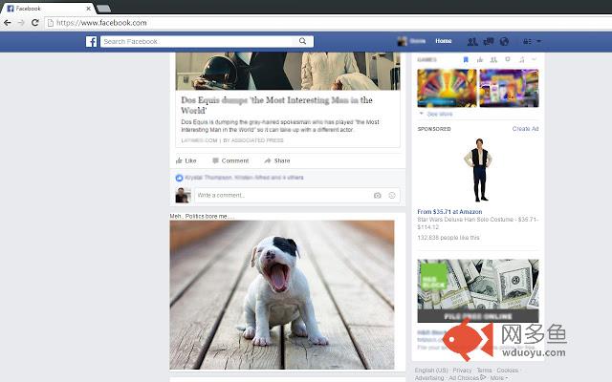Click the address bar URL
Screen dimensions: 612x382
click(101, 23)
